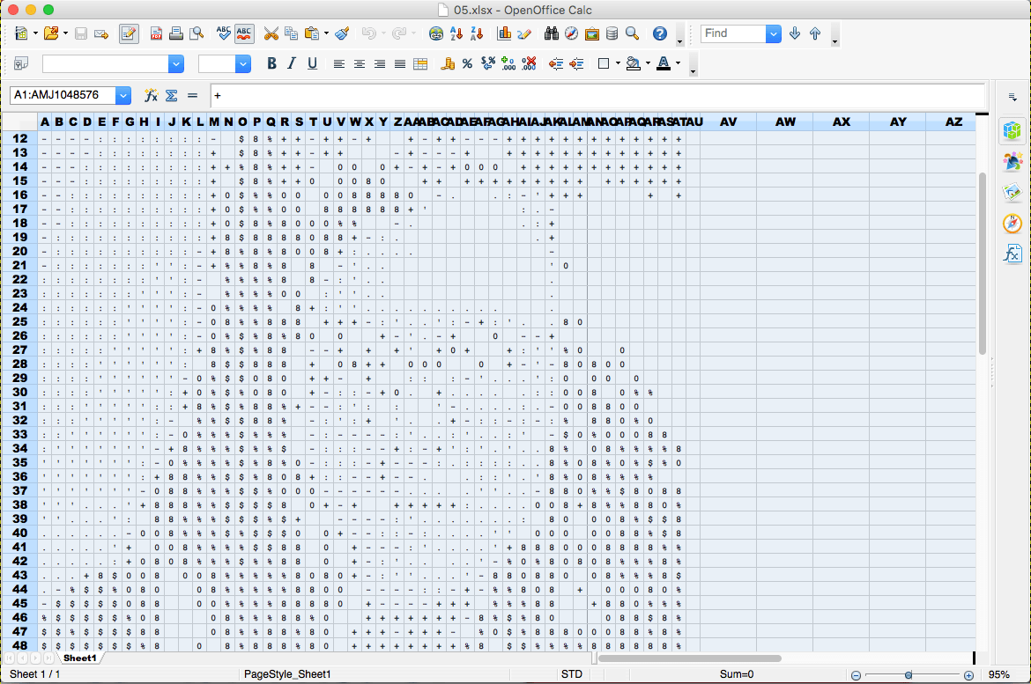Click the Sort Ascending icon
1031x684 pixels.
point(456,34)
